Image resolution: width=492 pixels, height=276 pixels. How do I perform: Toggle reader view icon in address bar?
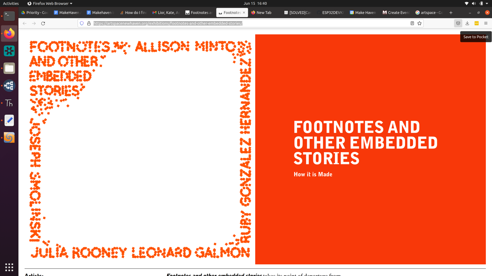click(x=412, y=23)
